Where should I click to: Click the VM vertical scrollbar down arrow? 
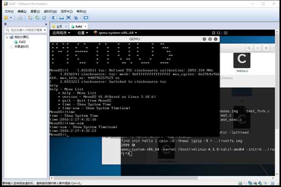277,174
